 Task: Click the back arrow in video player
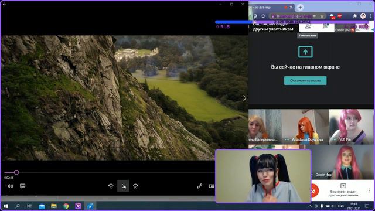(4, 4)
